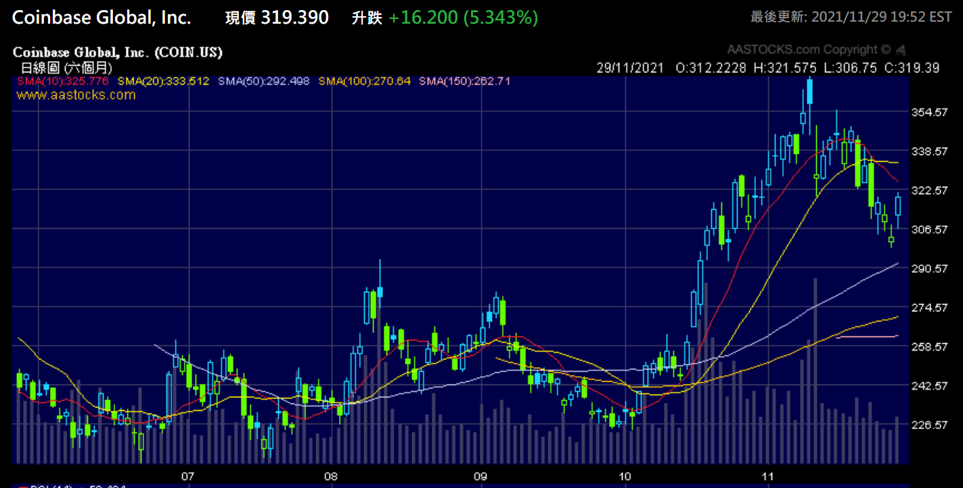The image size is (963, 488).
Task: Click the 現價 label
Action: point(240,18)
